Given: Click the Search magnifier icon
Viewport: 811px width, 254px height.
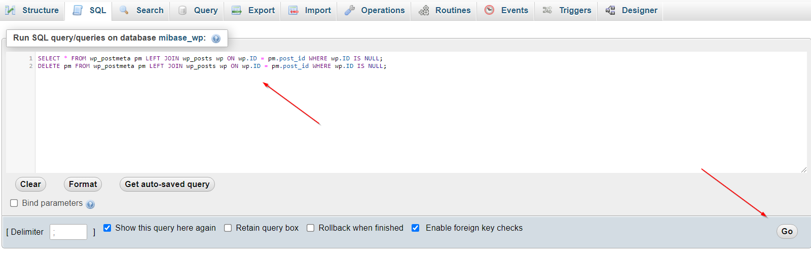Looking at the screenshot, I should click(124, 10).
